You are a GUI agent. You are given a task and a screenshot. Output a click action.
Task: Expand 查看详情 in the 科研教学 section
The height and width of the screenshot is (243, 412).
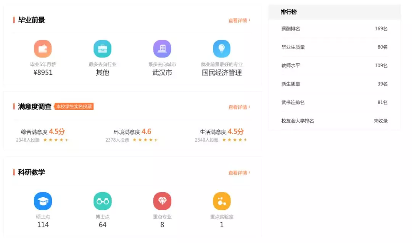[239, 172]
